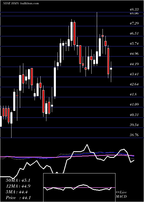Click the 39.54 price level label

134,125
